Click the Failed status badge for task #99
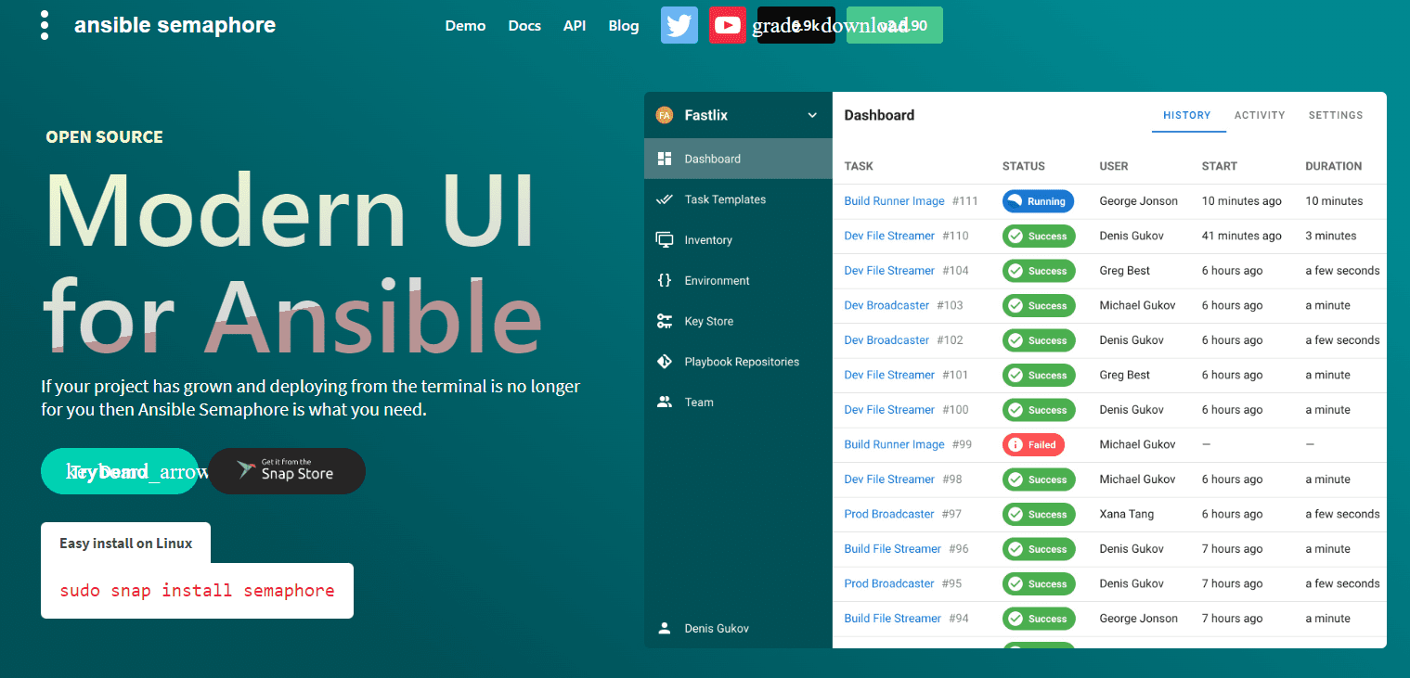Screen dimensions: 1410x678 [1033, 444]
